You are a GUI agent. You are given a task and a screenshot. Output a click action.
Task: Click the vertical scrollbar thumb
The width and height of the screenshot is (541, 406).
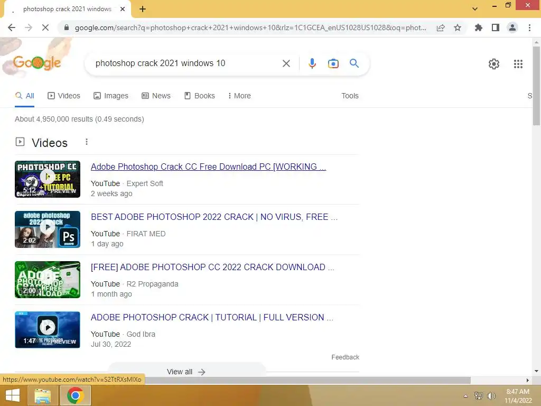[x=536, y=86]
